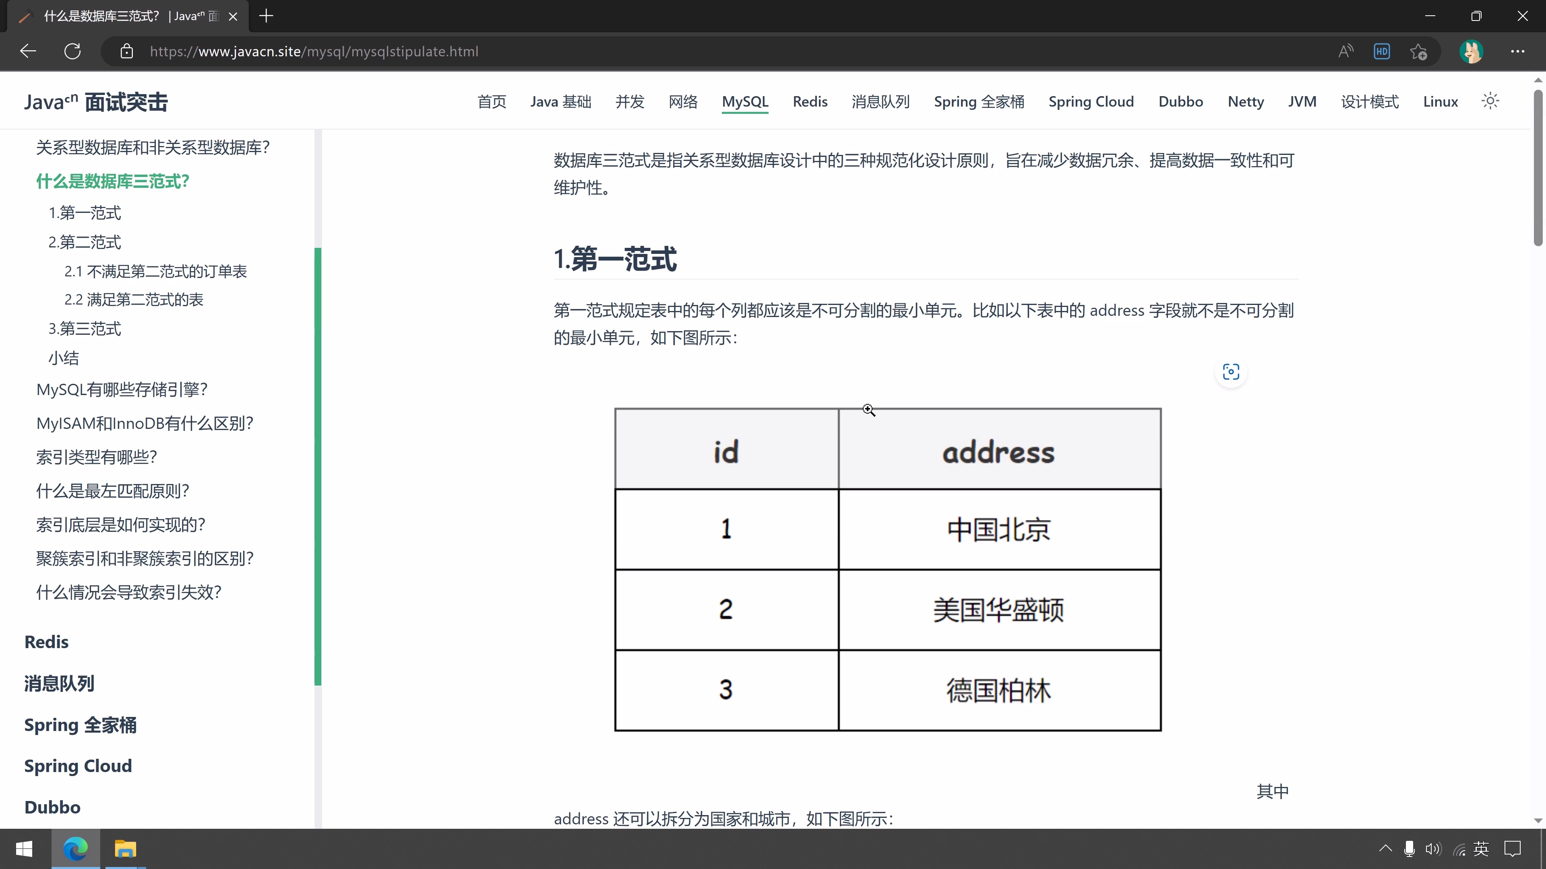
Task: Switch to the MySQL navigation tab
Action: pos(745,101)
